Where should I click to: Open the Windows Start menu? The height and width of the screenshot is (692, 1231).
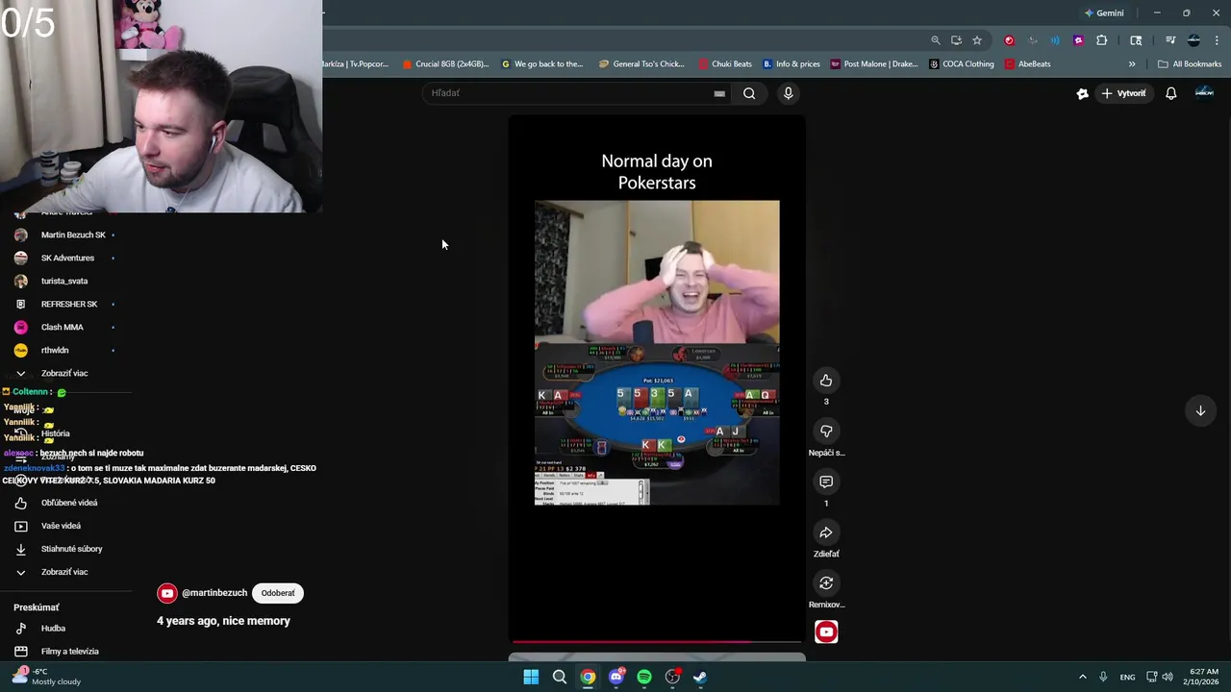[531, 677]
